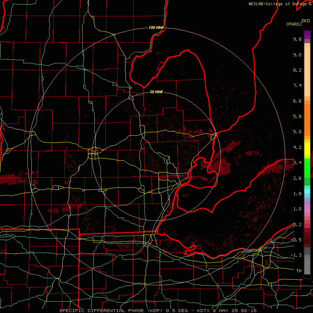Click the 9.8 value on the color scale
This screenshot has width=313, height=313.
[x=297, y=39]
